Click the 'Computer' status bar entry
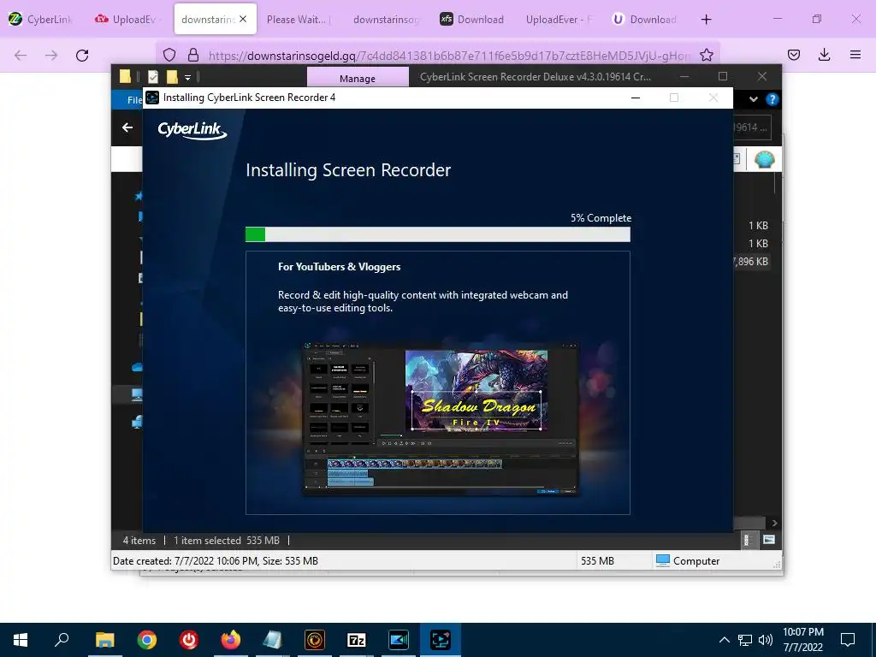The image size is (876, 657). point(688,560)
